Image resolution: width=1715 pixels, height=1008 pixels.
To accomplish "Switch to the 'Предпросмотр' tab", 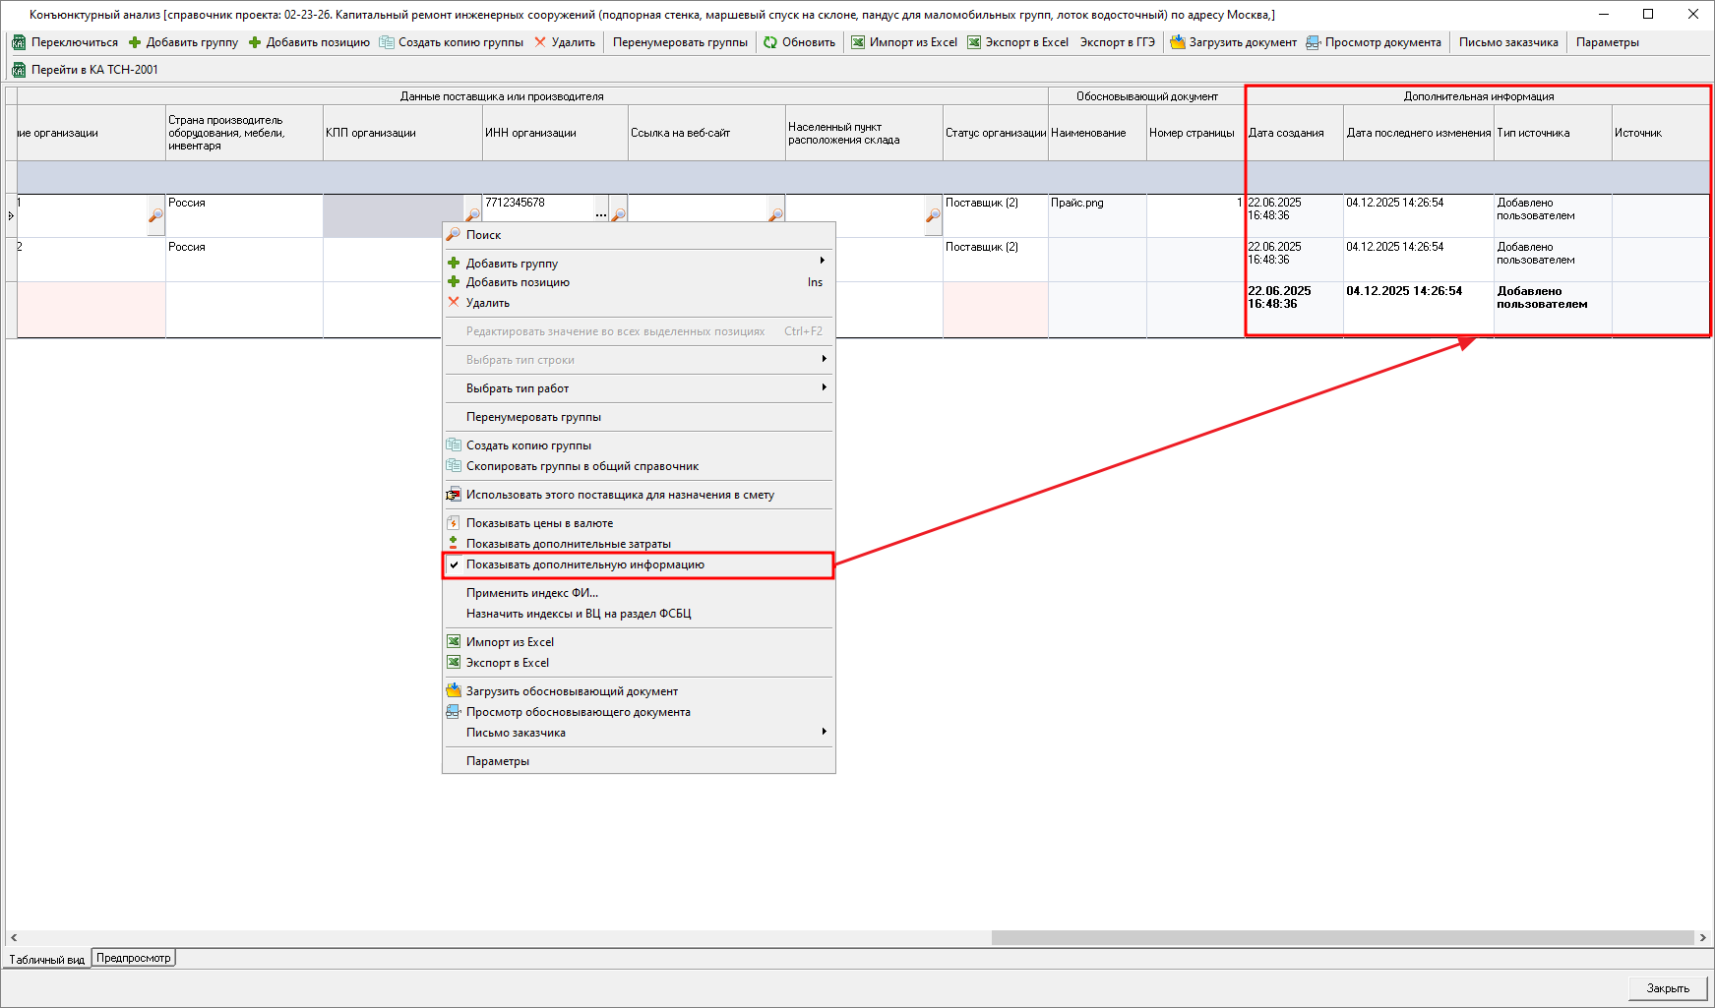I will pyautogui.click(x=133, y=958).
